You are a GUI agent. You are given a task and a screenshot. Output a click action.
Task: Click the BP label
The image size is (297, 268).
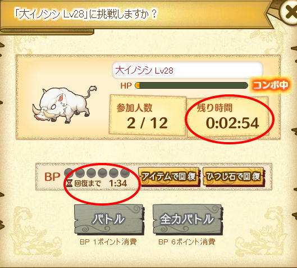(52, 176)
